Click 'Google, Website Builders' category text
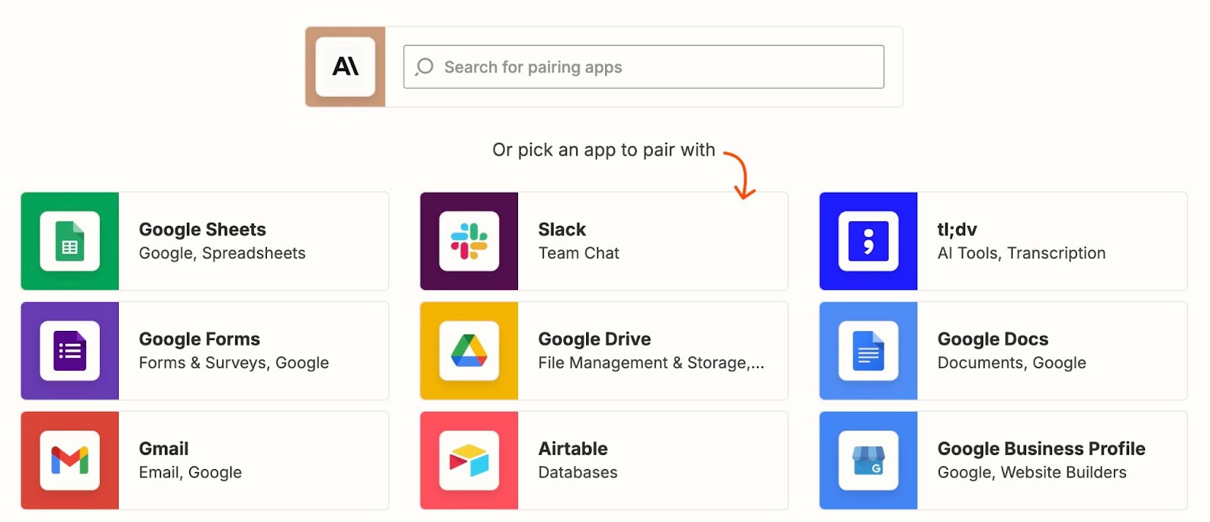This screenshot has width=1210, height=522. [1032, 472]
